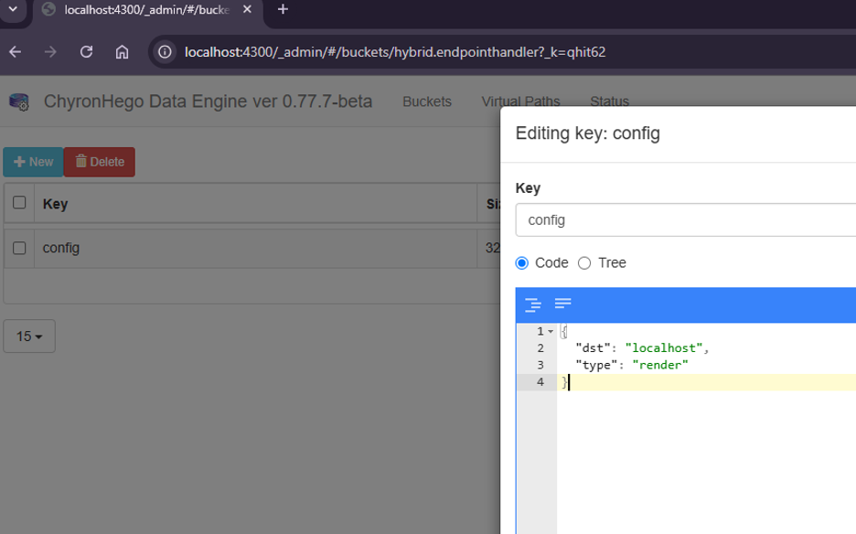Click the red Delete button

(99, 162)
